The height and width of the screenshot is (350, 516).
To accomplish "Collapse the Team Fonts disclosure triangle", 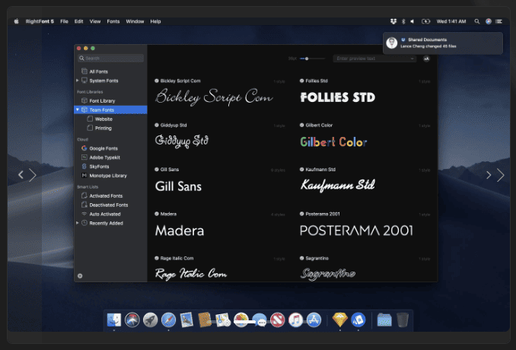I will (x=78, y=110).
